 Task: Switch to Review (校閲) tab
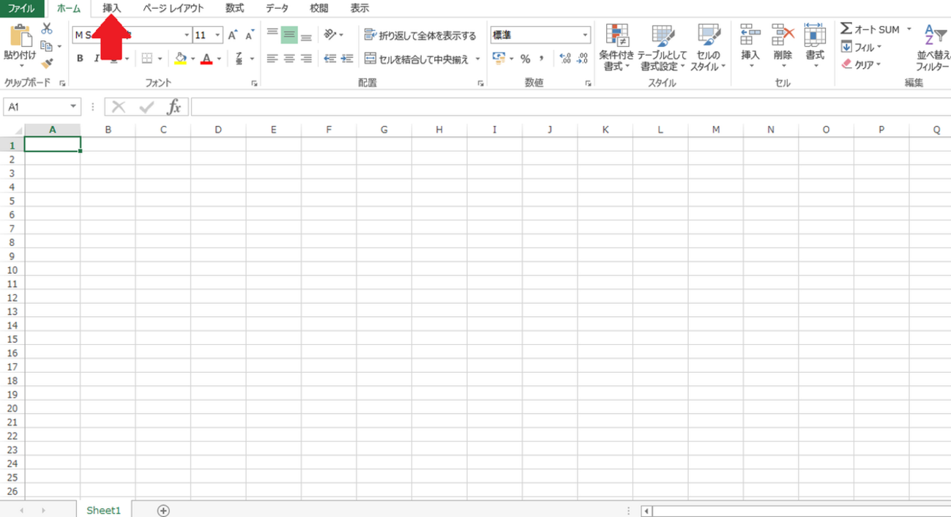[319, 8]
